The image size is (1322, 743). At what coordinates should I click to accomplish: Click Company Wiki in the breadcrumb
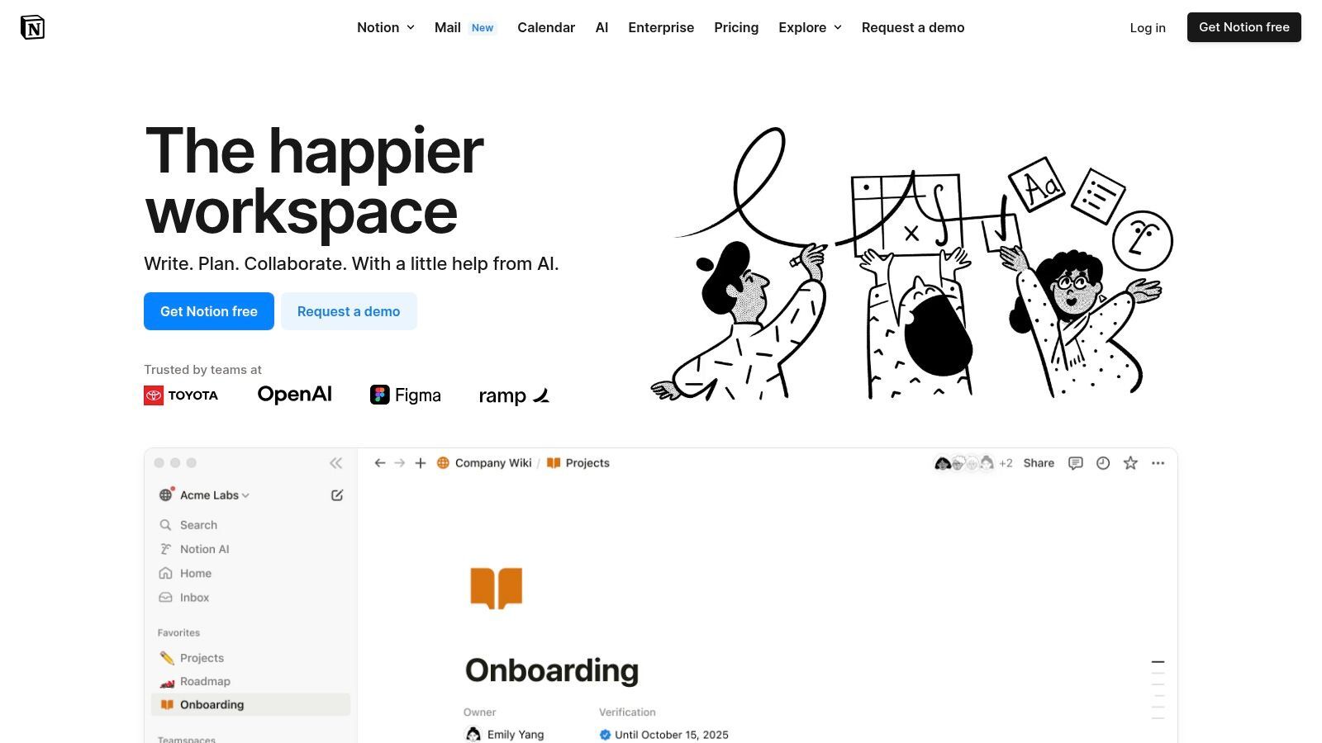coord(492,463)
